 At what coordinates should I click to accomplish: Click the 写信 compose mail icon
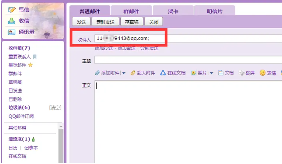point(12,10)
